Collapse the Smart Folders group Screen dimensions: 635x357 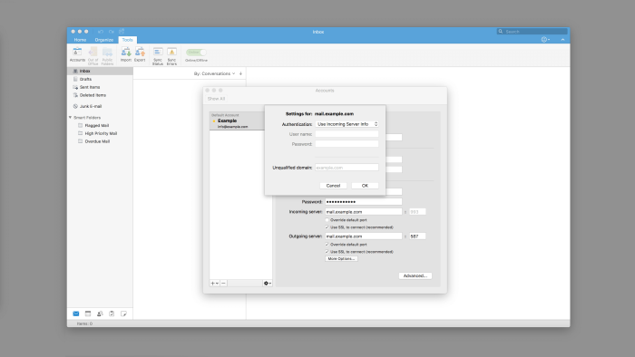pyautogui.click(x=70, y=117)
